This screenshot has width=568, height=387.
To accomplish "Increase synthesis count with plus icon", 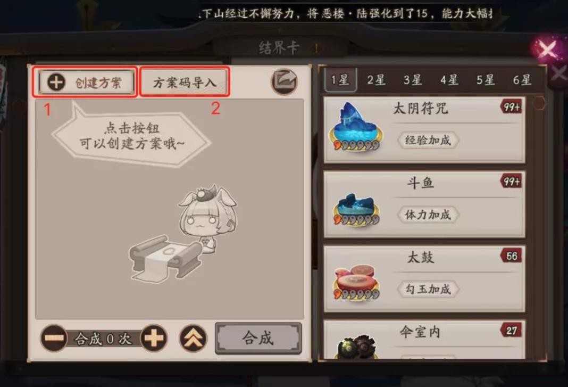I will 154,338.
